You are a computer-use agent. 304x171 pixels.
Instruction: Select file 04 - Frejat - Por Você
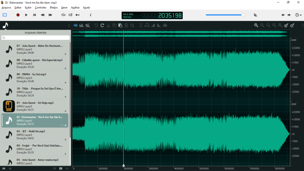35,149
